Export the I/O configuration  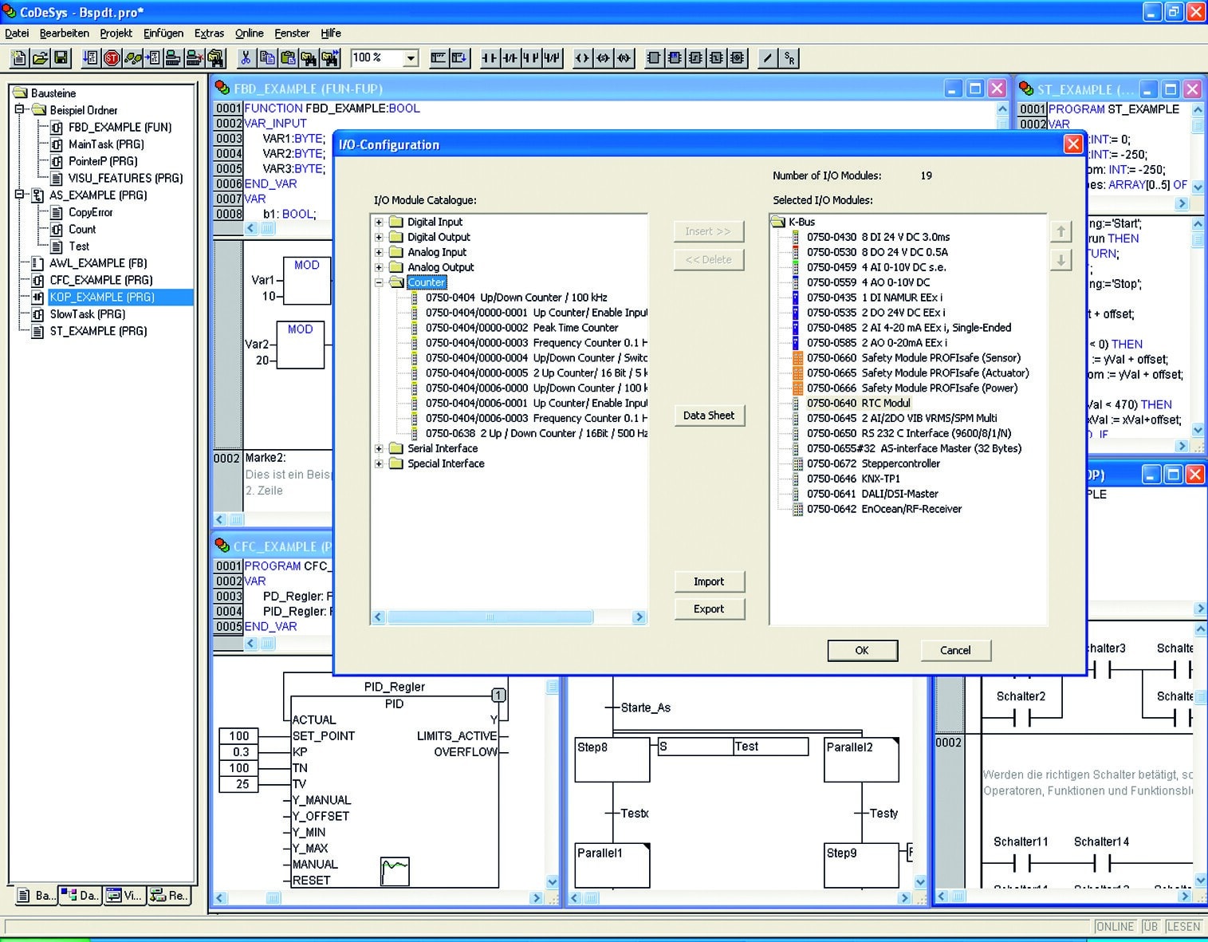[x=708, y=609]
